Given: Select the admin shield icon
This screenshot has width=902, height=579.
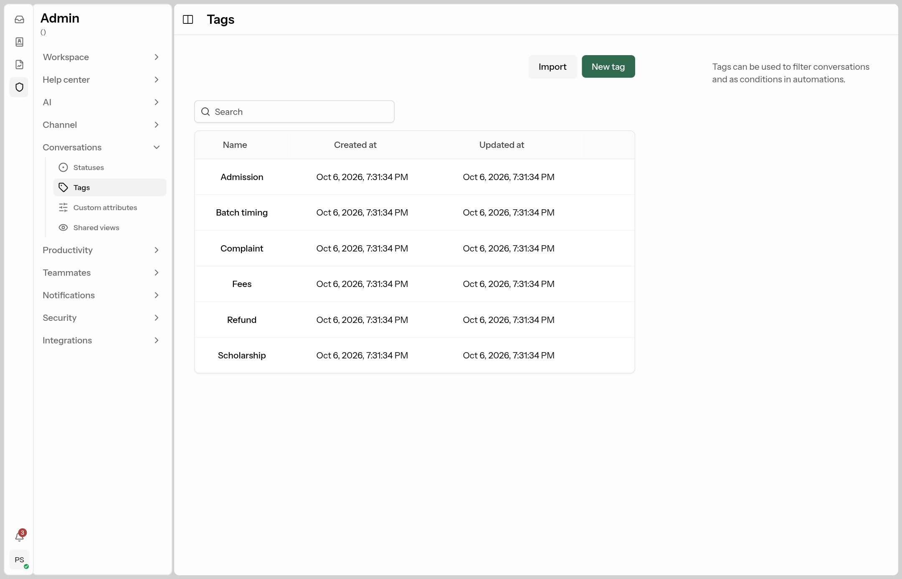Looking at the screenshot, I should point(19,87).
